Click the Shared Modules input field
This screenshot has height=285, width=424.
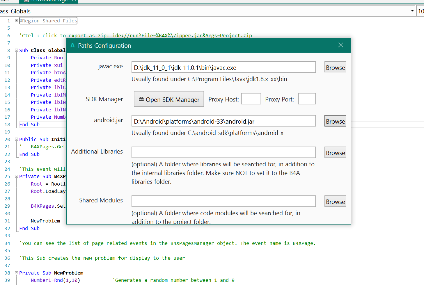click(x=223, y=201)
